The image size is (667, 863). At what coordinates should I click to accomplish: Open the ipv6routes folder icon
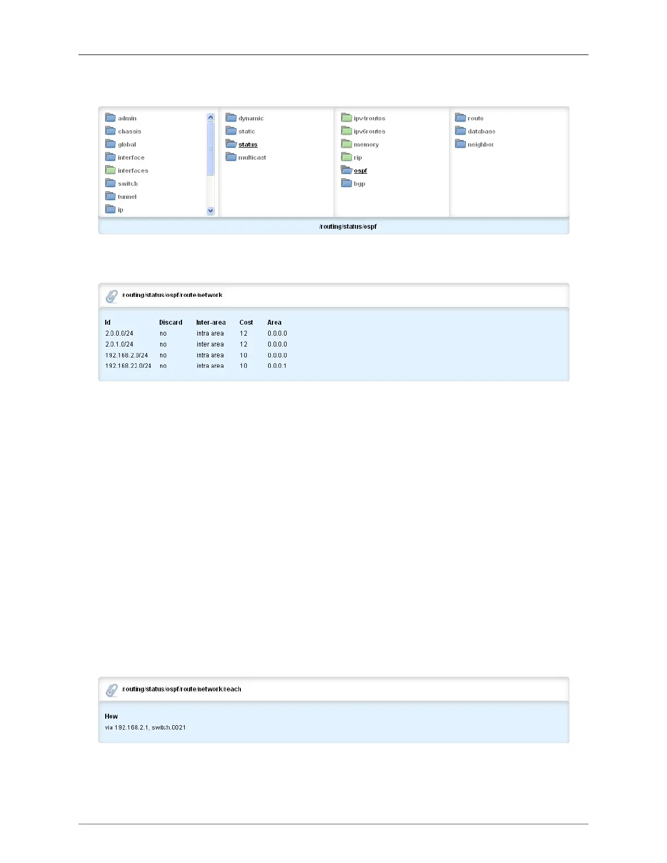pos(347,131)
